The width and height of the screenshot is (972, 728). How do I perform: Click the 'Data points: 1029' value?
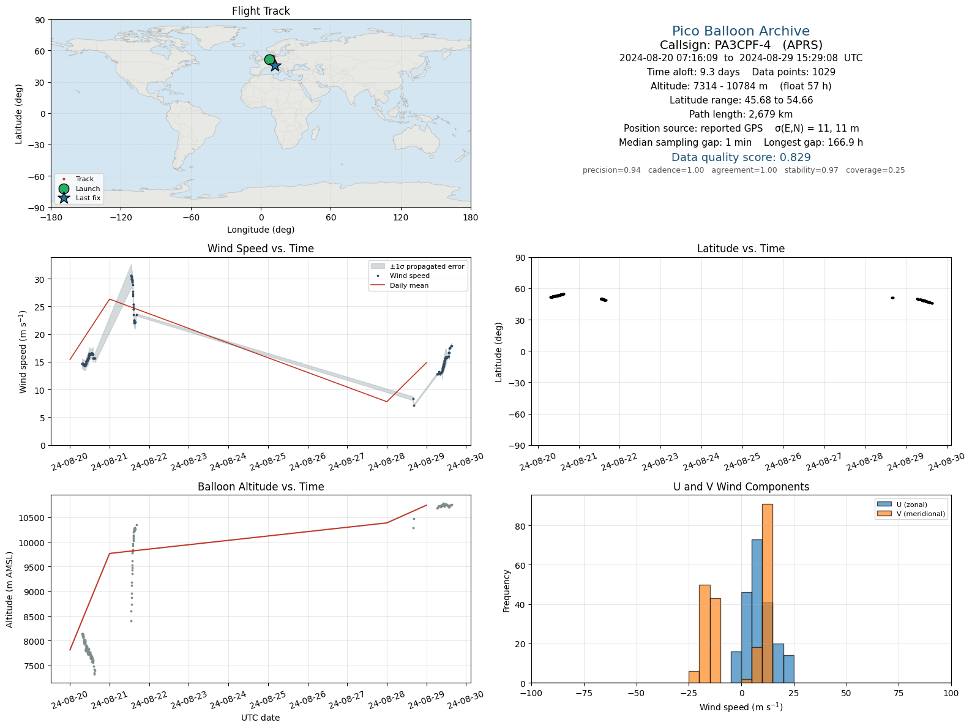[793, 72]
